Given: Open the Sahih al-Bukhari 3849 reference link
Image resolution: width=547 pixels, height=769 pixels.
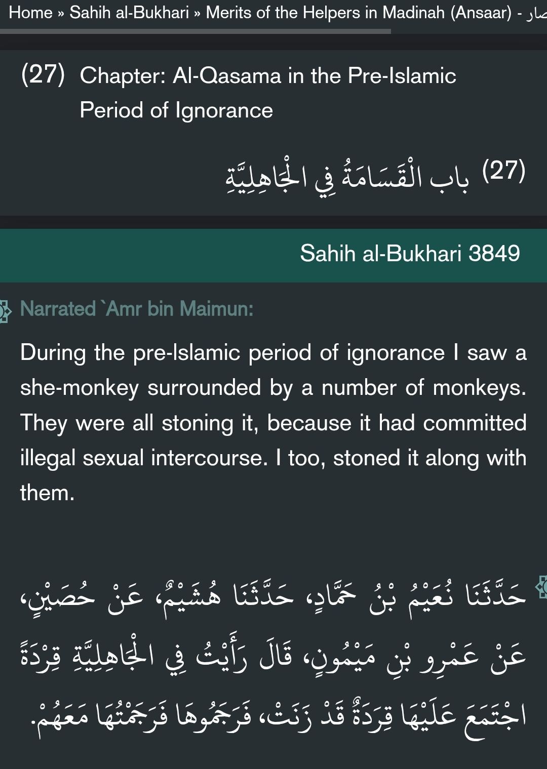Looking at the screenshot, I should click(x=410, y=253).
